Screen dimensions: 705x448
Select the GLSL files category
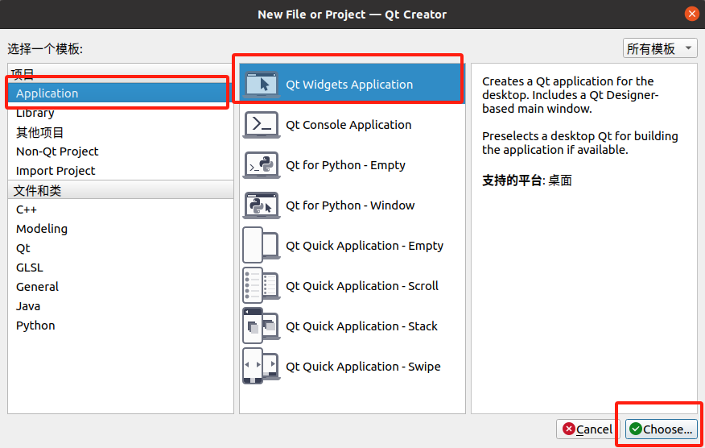tap(121, 268)
